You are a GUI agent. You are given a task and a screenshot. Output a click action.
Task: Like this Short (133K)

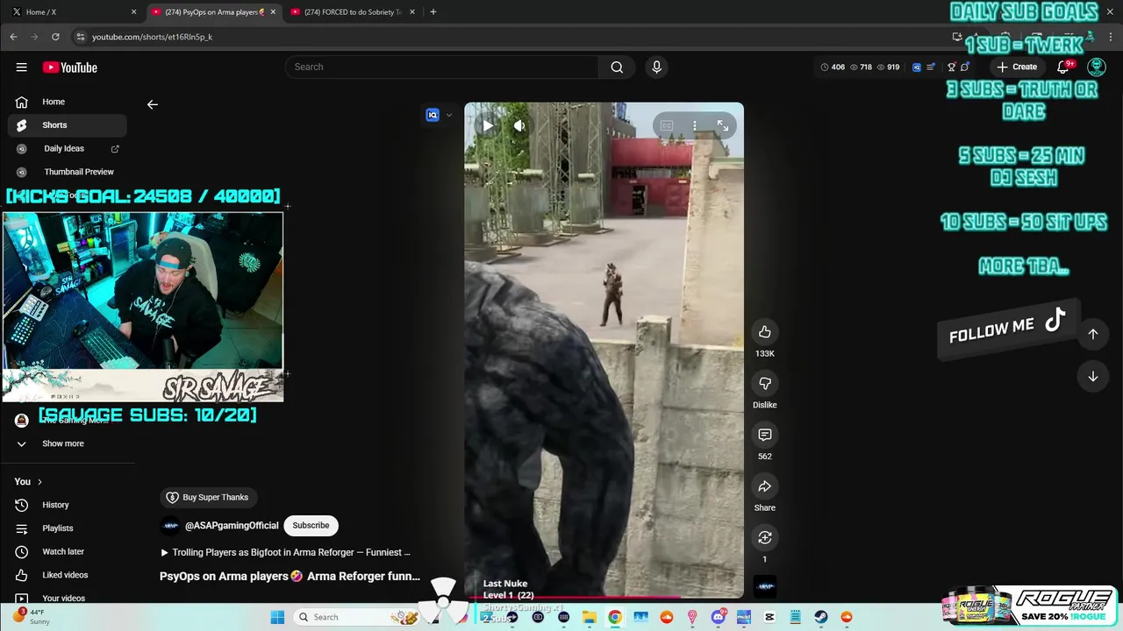click(x=764, y=331)
